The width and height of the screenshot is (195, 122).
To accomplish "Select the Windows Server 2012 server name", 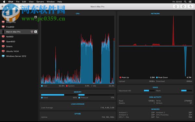I will tap(16, 56).
